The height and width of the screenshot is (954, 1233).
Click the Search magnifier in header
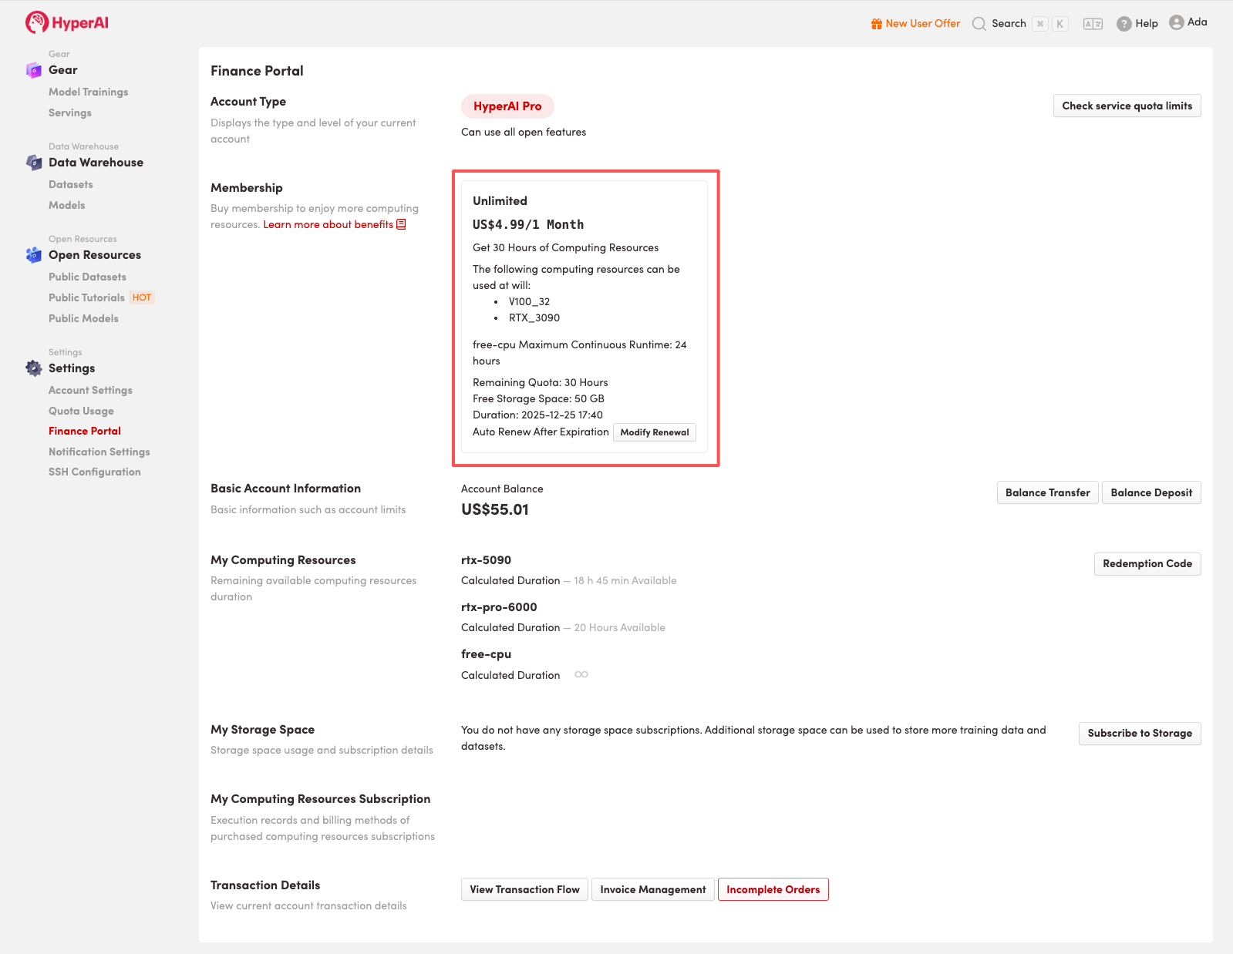979,24
